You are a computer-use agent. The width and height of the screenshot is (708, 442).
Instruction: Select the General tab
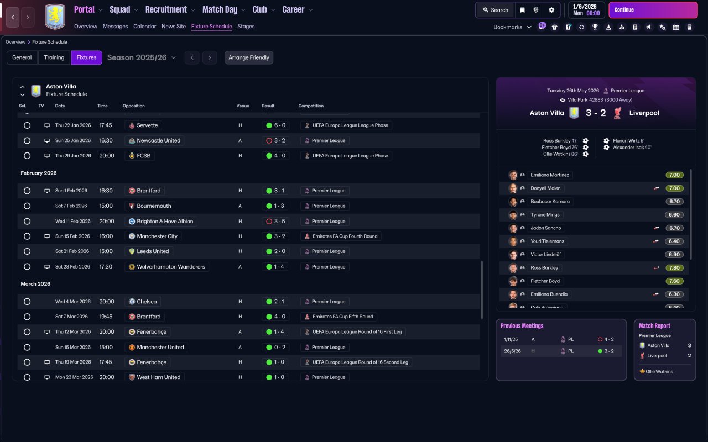tap(22, 57)
